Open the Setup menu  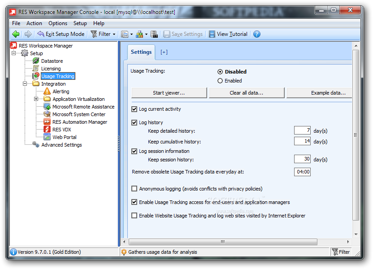[x=80, y=23]
